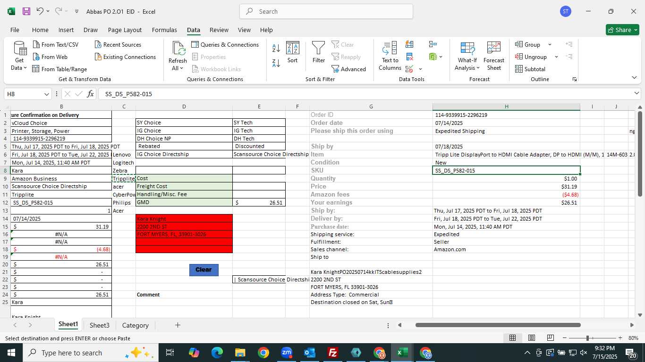Viewport: 645px width, 362px height.
Task: Switch to Page Layout view
Action: (x=532, y=338)
